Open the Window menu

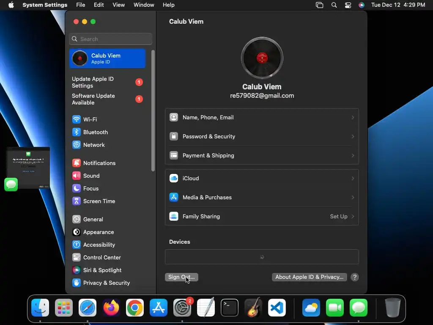click(x=144, y=5)
